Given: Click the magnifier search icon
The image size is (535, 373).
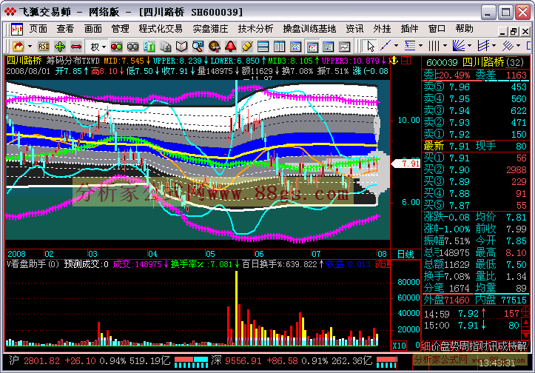Looking at the screenshot, I should tap(198, 47).
